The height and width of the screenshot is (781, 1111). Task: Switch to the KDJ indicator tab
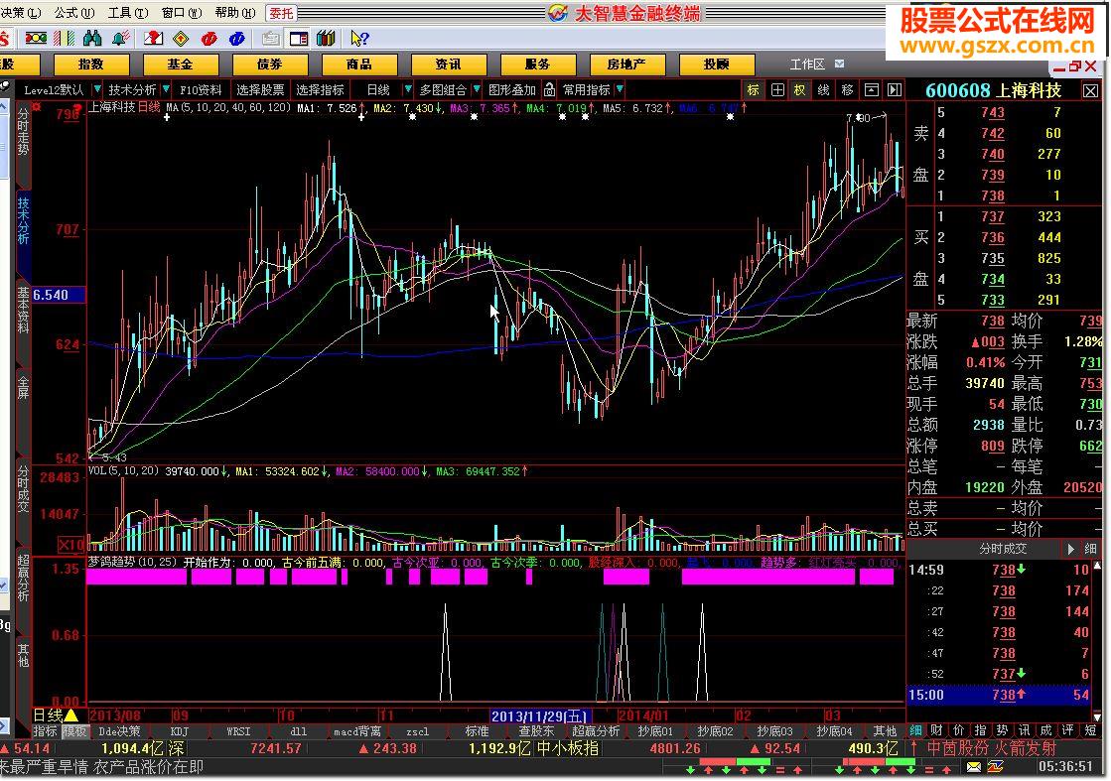pyautogui.click(x=180, y=730)
